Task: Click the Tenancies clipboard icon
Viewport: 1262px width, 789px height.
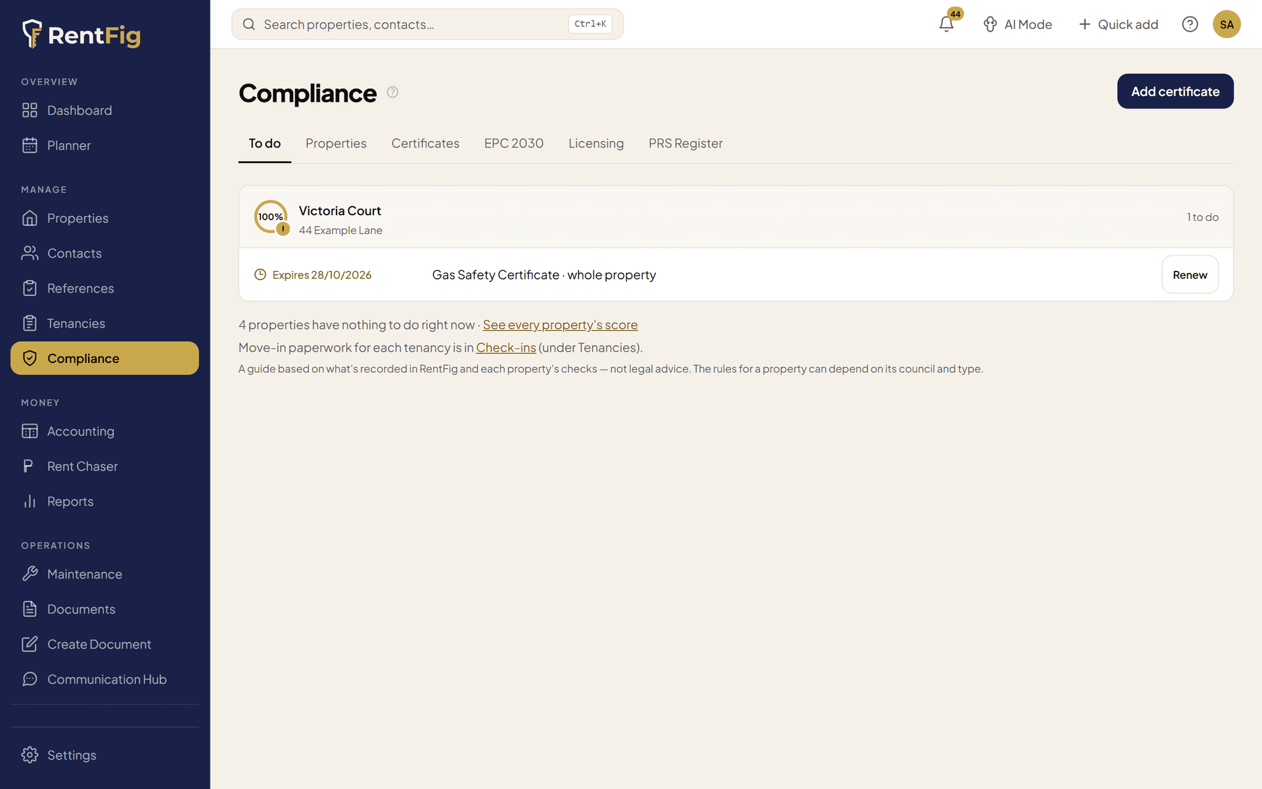Action: 30,323
